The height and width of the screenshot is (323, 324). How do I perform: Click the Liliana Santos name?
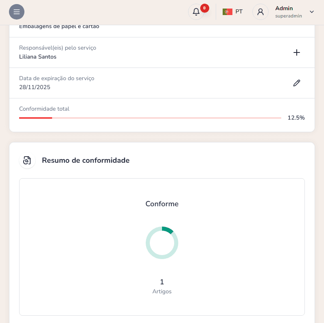[x=38, y=57]
